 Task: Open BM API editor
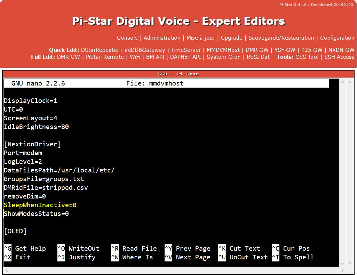click(x=155, y=57)
